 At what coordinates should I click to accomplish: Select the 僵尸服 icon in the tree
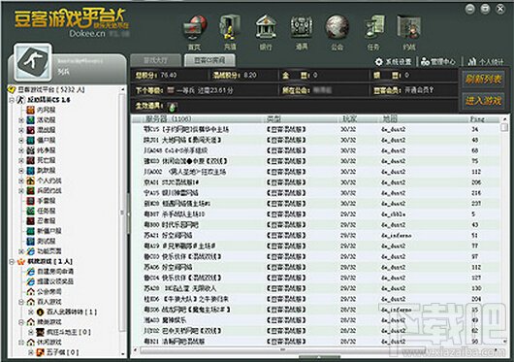coord(30,141)
